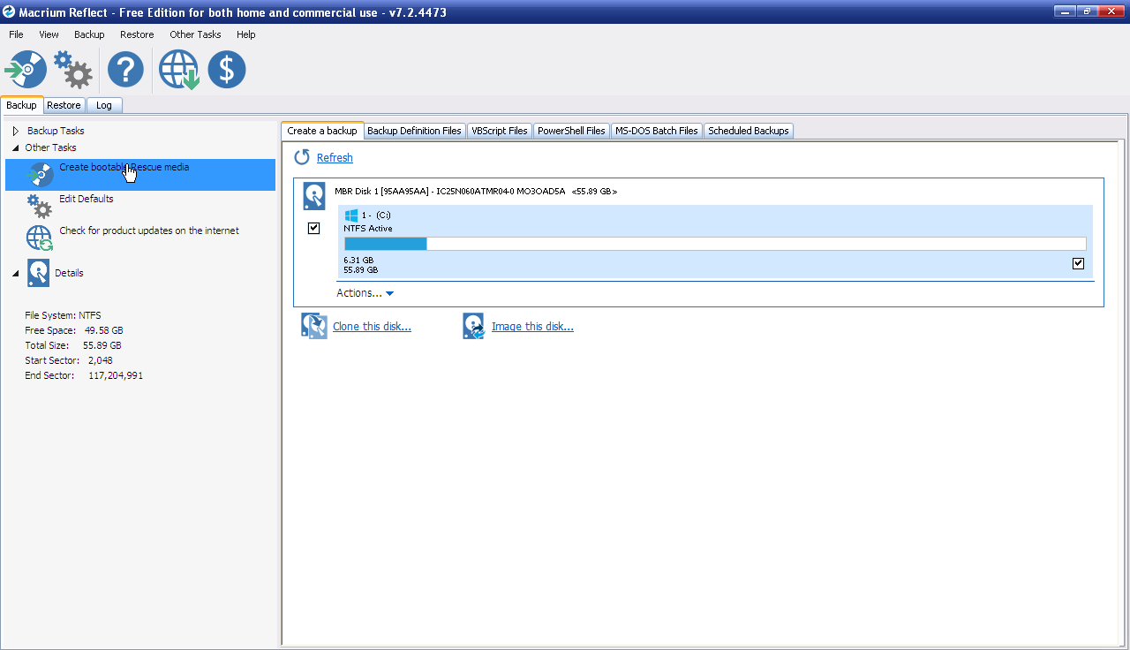Screen dimensions: 1130x650
Task: Expand the Backup Tasks tree node
Action: click(16, 131)
